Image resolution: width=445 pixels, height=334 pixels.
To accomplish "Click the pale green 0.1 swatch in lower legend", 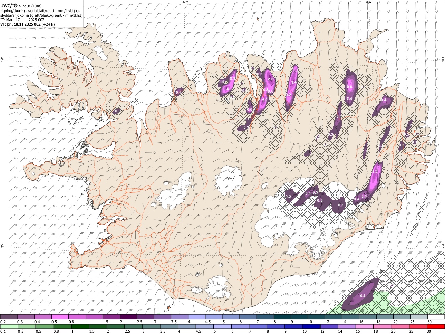I will point(9,327).
